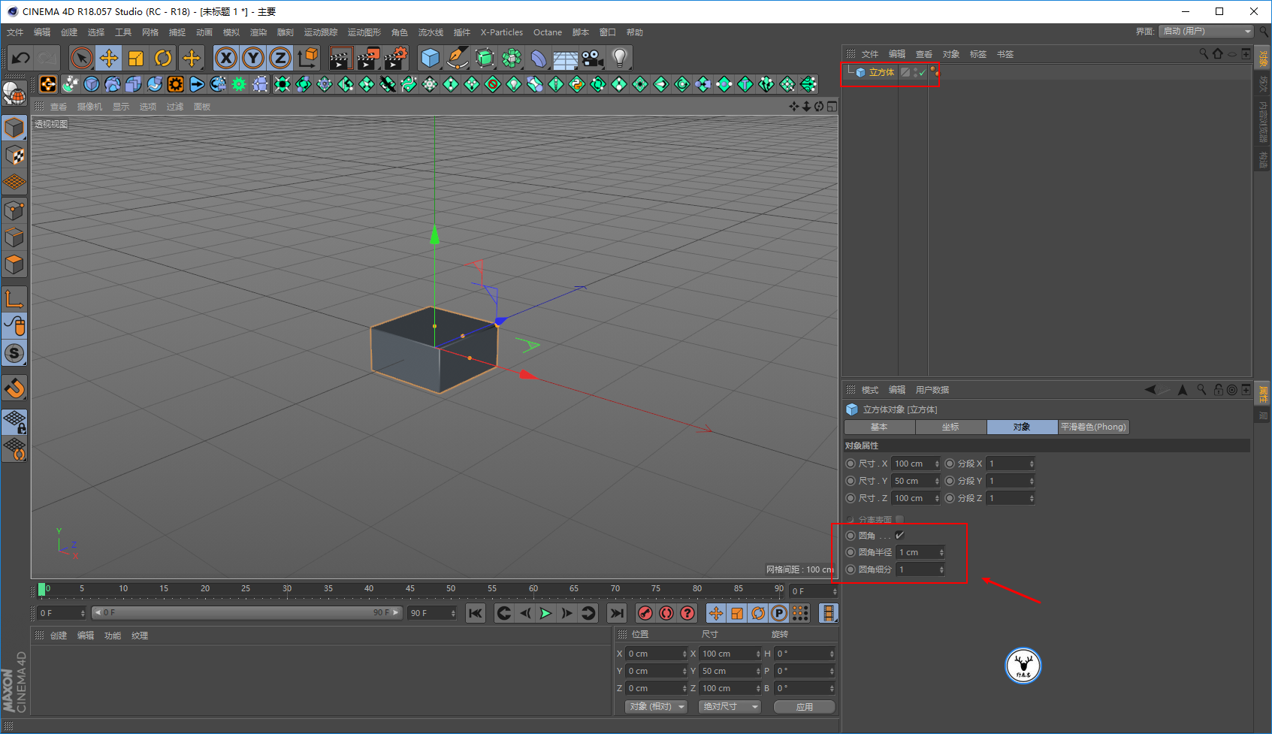This screenshot has width=1272, height=734.
Task: Open the Bend deformer icon
Action: tap(539, 58)
